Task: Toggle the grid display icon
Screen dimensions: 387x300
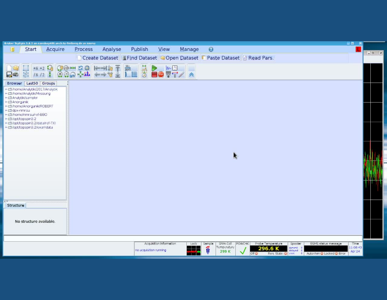Action: tap(134, 75)
